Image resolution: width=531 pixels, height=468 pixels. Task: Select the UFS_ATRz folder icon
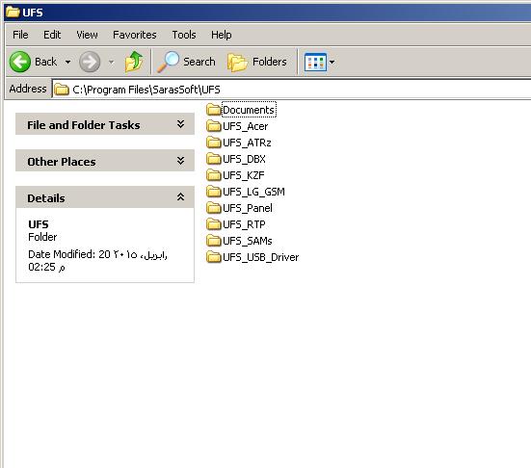(x=214, y=143)
